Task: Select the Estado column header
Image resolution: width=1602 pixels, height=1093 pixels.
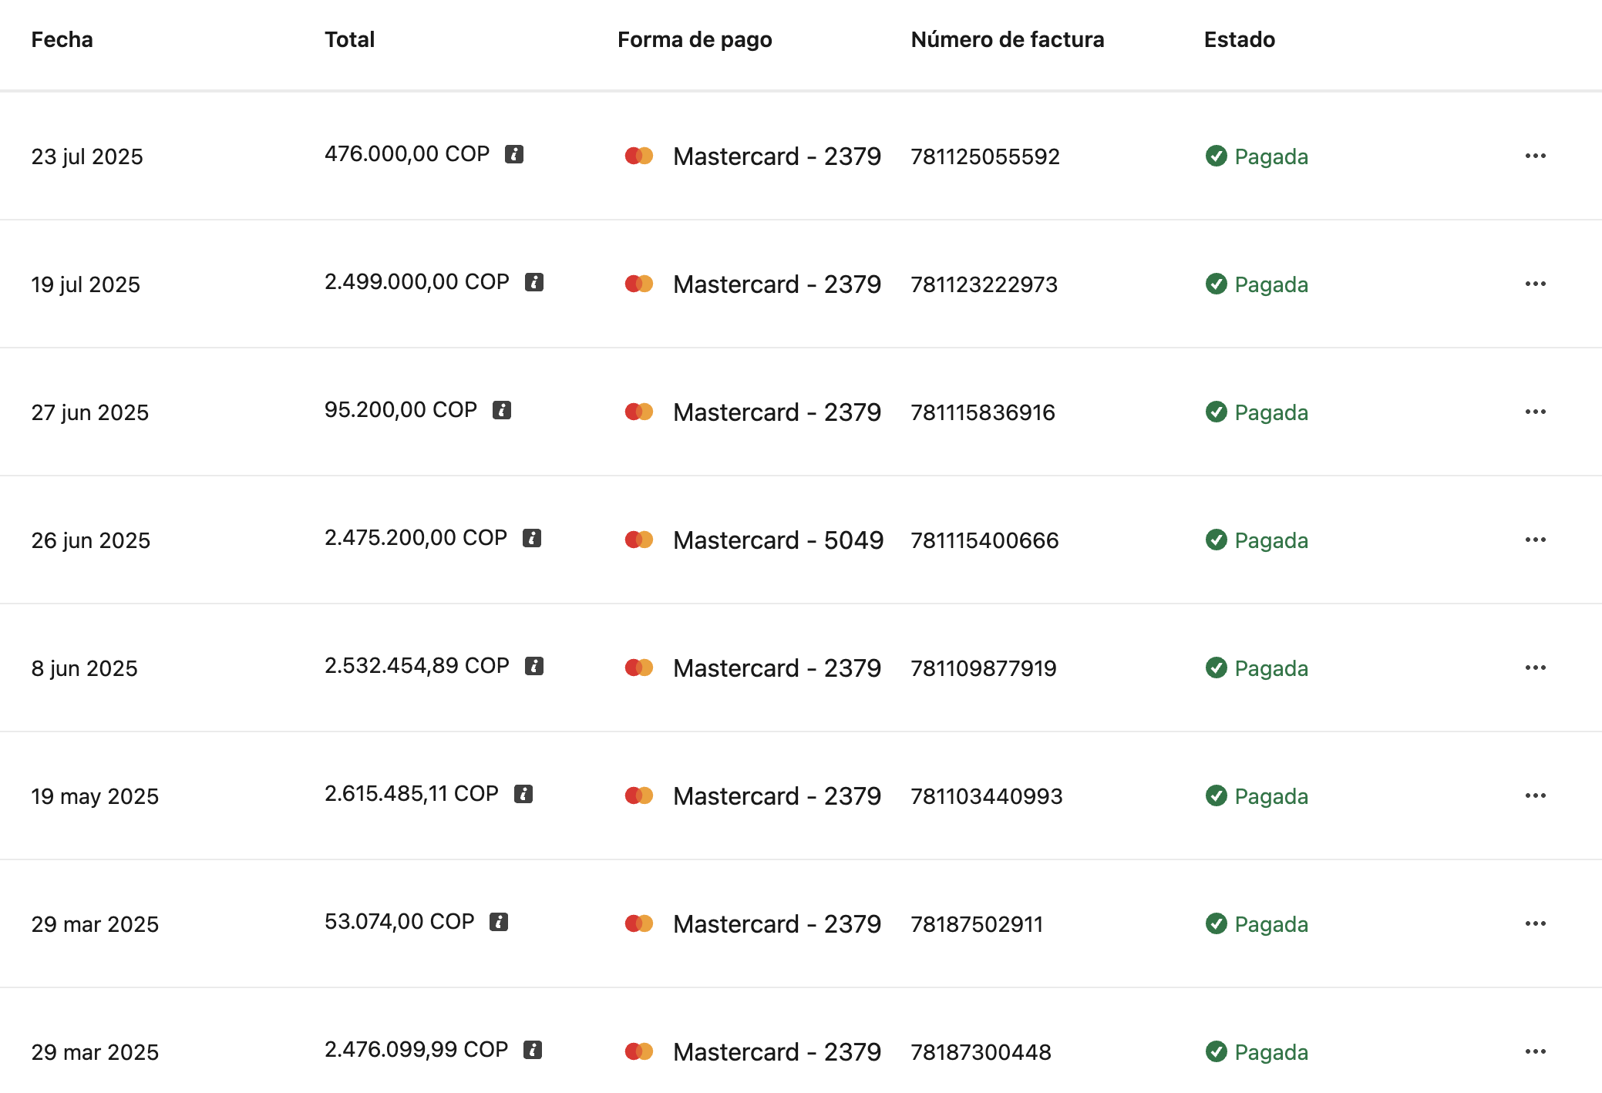Action: coord(1239,39)
